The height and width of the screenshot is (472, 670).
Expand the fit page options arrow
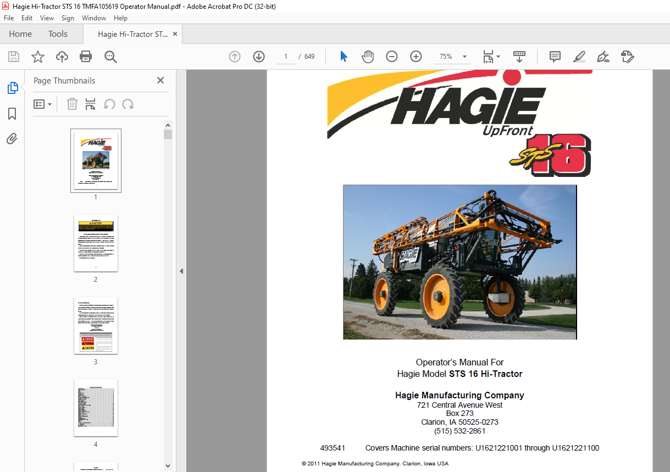click(x=498, y=57)
